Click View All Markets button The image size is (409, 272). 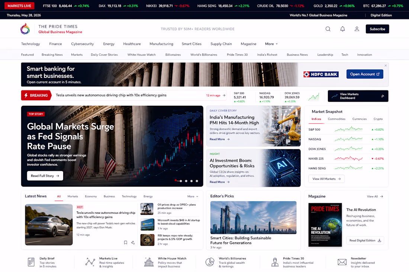point(326,179)
